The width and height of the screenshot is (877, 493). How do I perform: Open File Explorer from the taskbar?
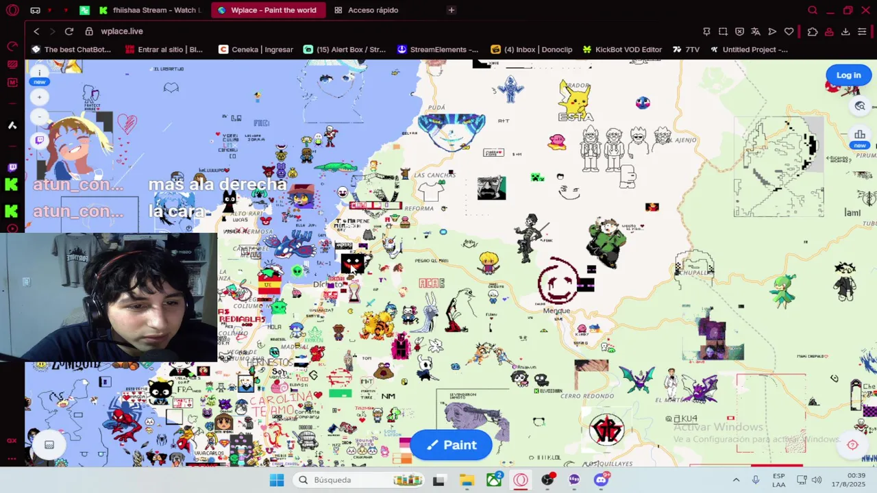(x=467, y=480)
